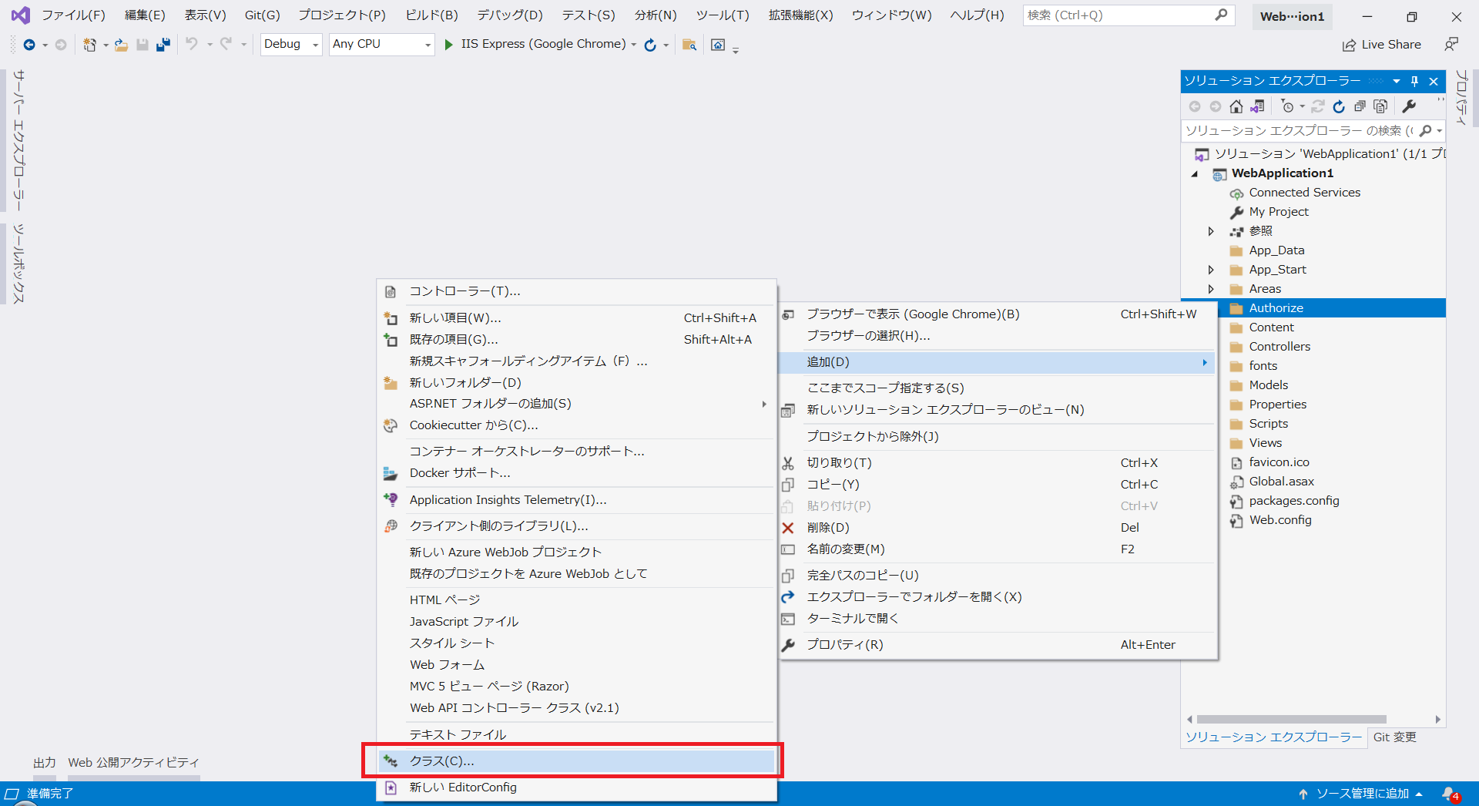The image size is (1479, 806).
Task: Select Web.config in Solution Explorer
Action: click(1281, 520)
